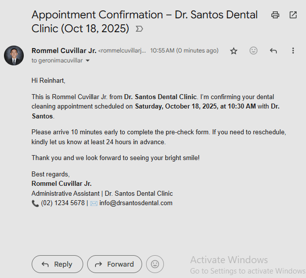Click the reply arrow icon in header
306x278 pixels.
point(273,51)
